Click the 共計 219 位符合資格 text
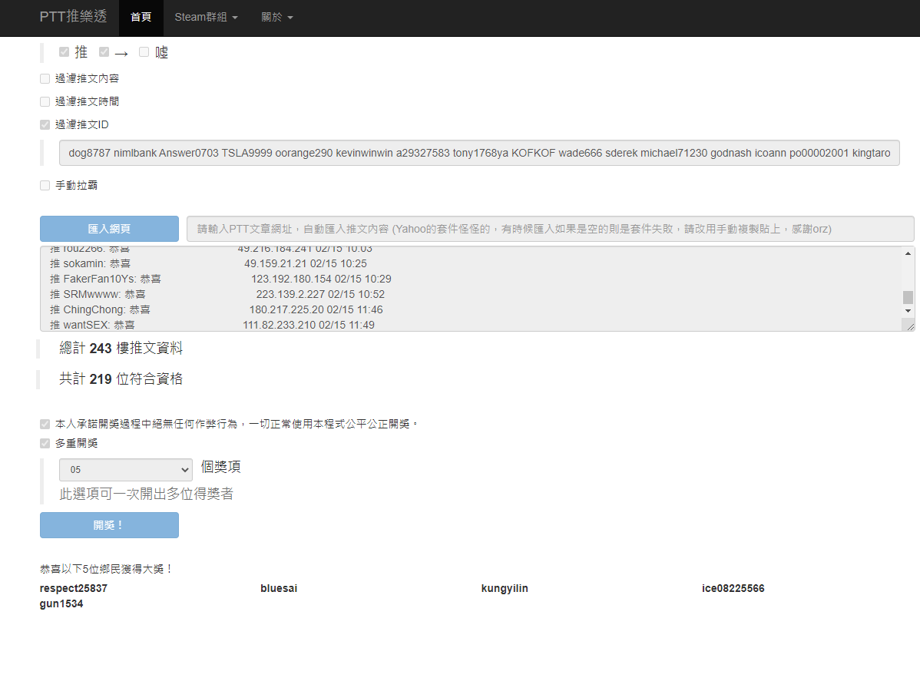This screenshot has width=920, height=691. 121,379
